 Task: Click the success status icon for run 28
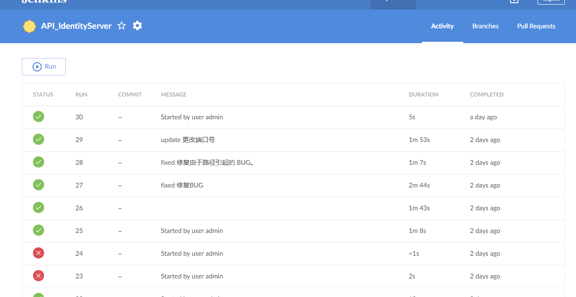coord(39,162)
